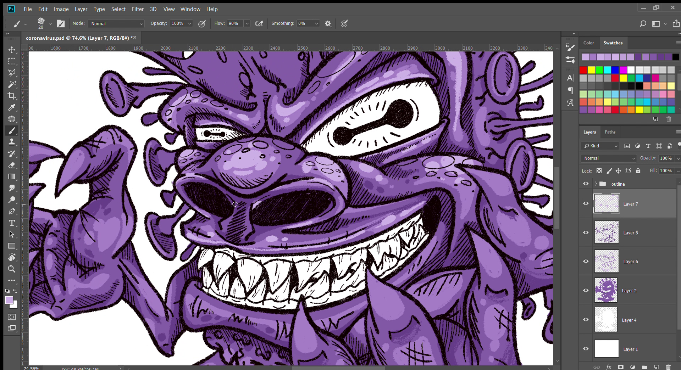Image resolution: width=681 pixels, height=370 pixels.
Task: Hide the outline group
Action: (x=586, y=184)
